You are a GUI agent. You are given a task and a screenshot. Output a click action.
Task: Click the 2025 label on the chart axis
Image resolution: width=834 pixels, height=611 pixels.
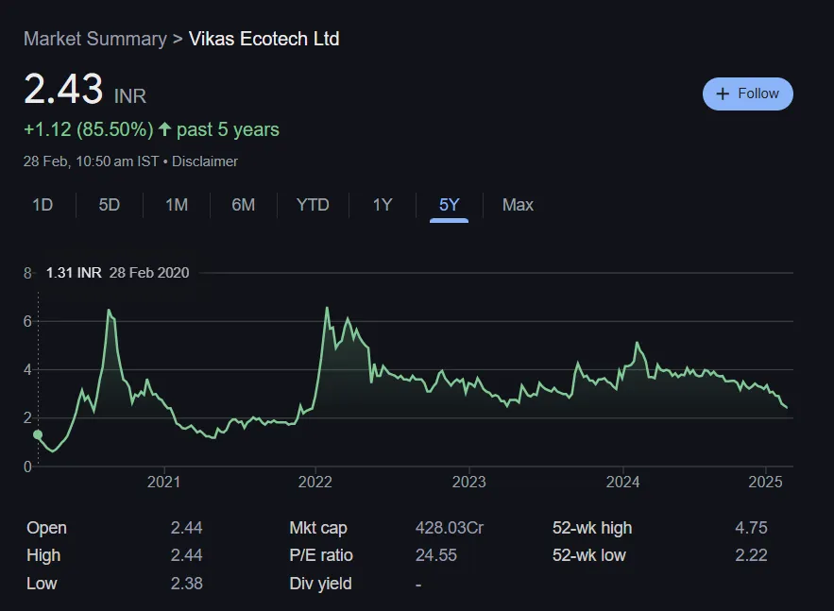(x=765, y=482)
